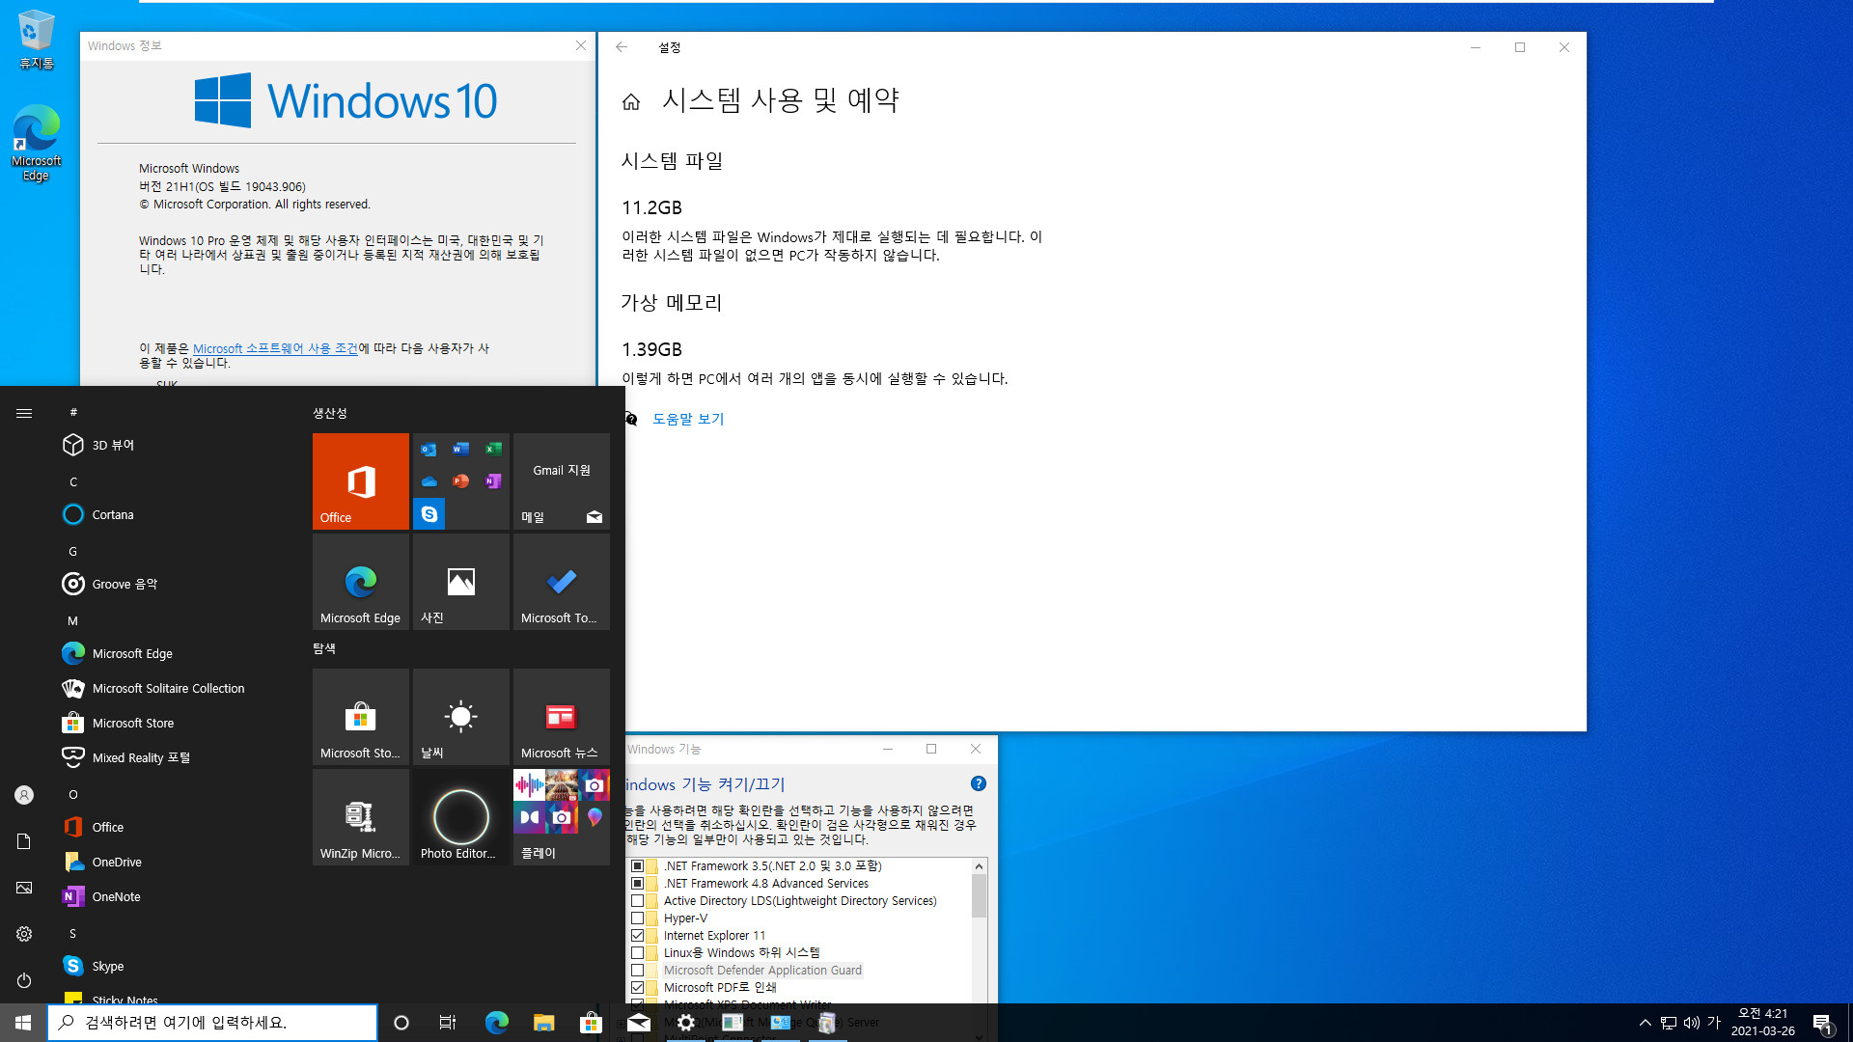1853x1042 pixels.
Task: Open OneNote from app list
Action: tap(174, 896)
